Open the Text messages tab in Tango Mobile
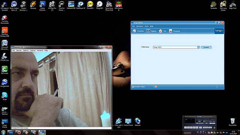Image resolution: width=240 pixels, height=135 pixels. point(162,31)
